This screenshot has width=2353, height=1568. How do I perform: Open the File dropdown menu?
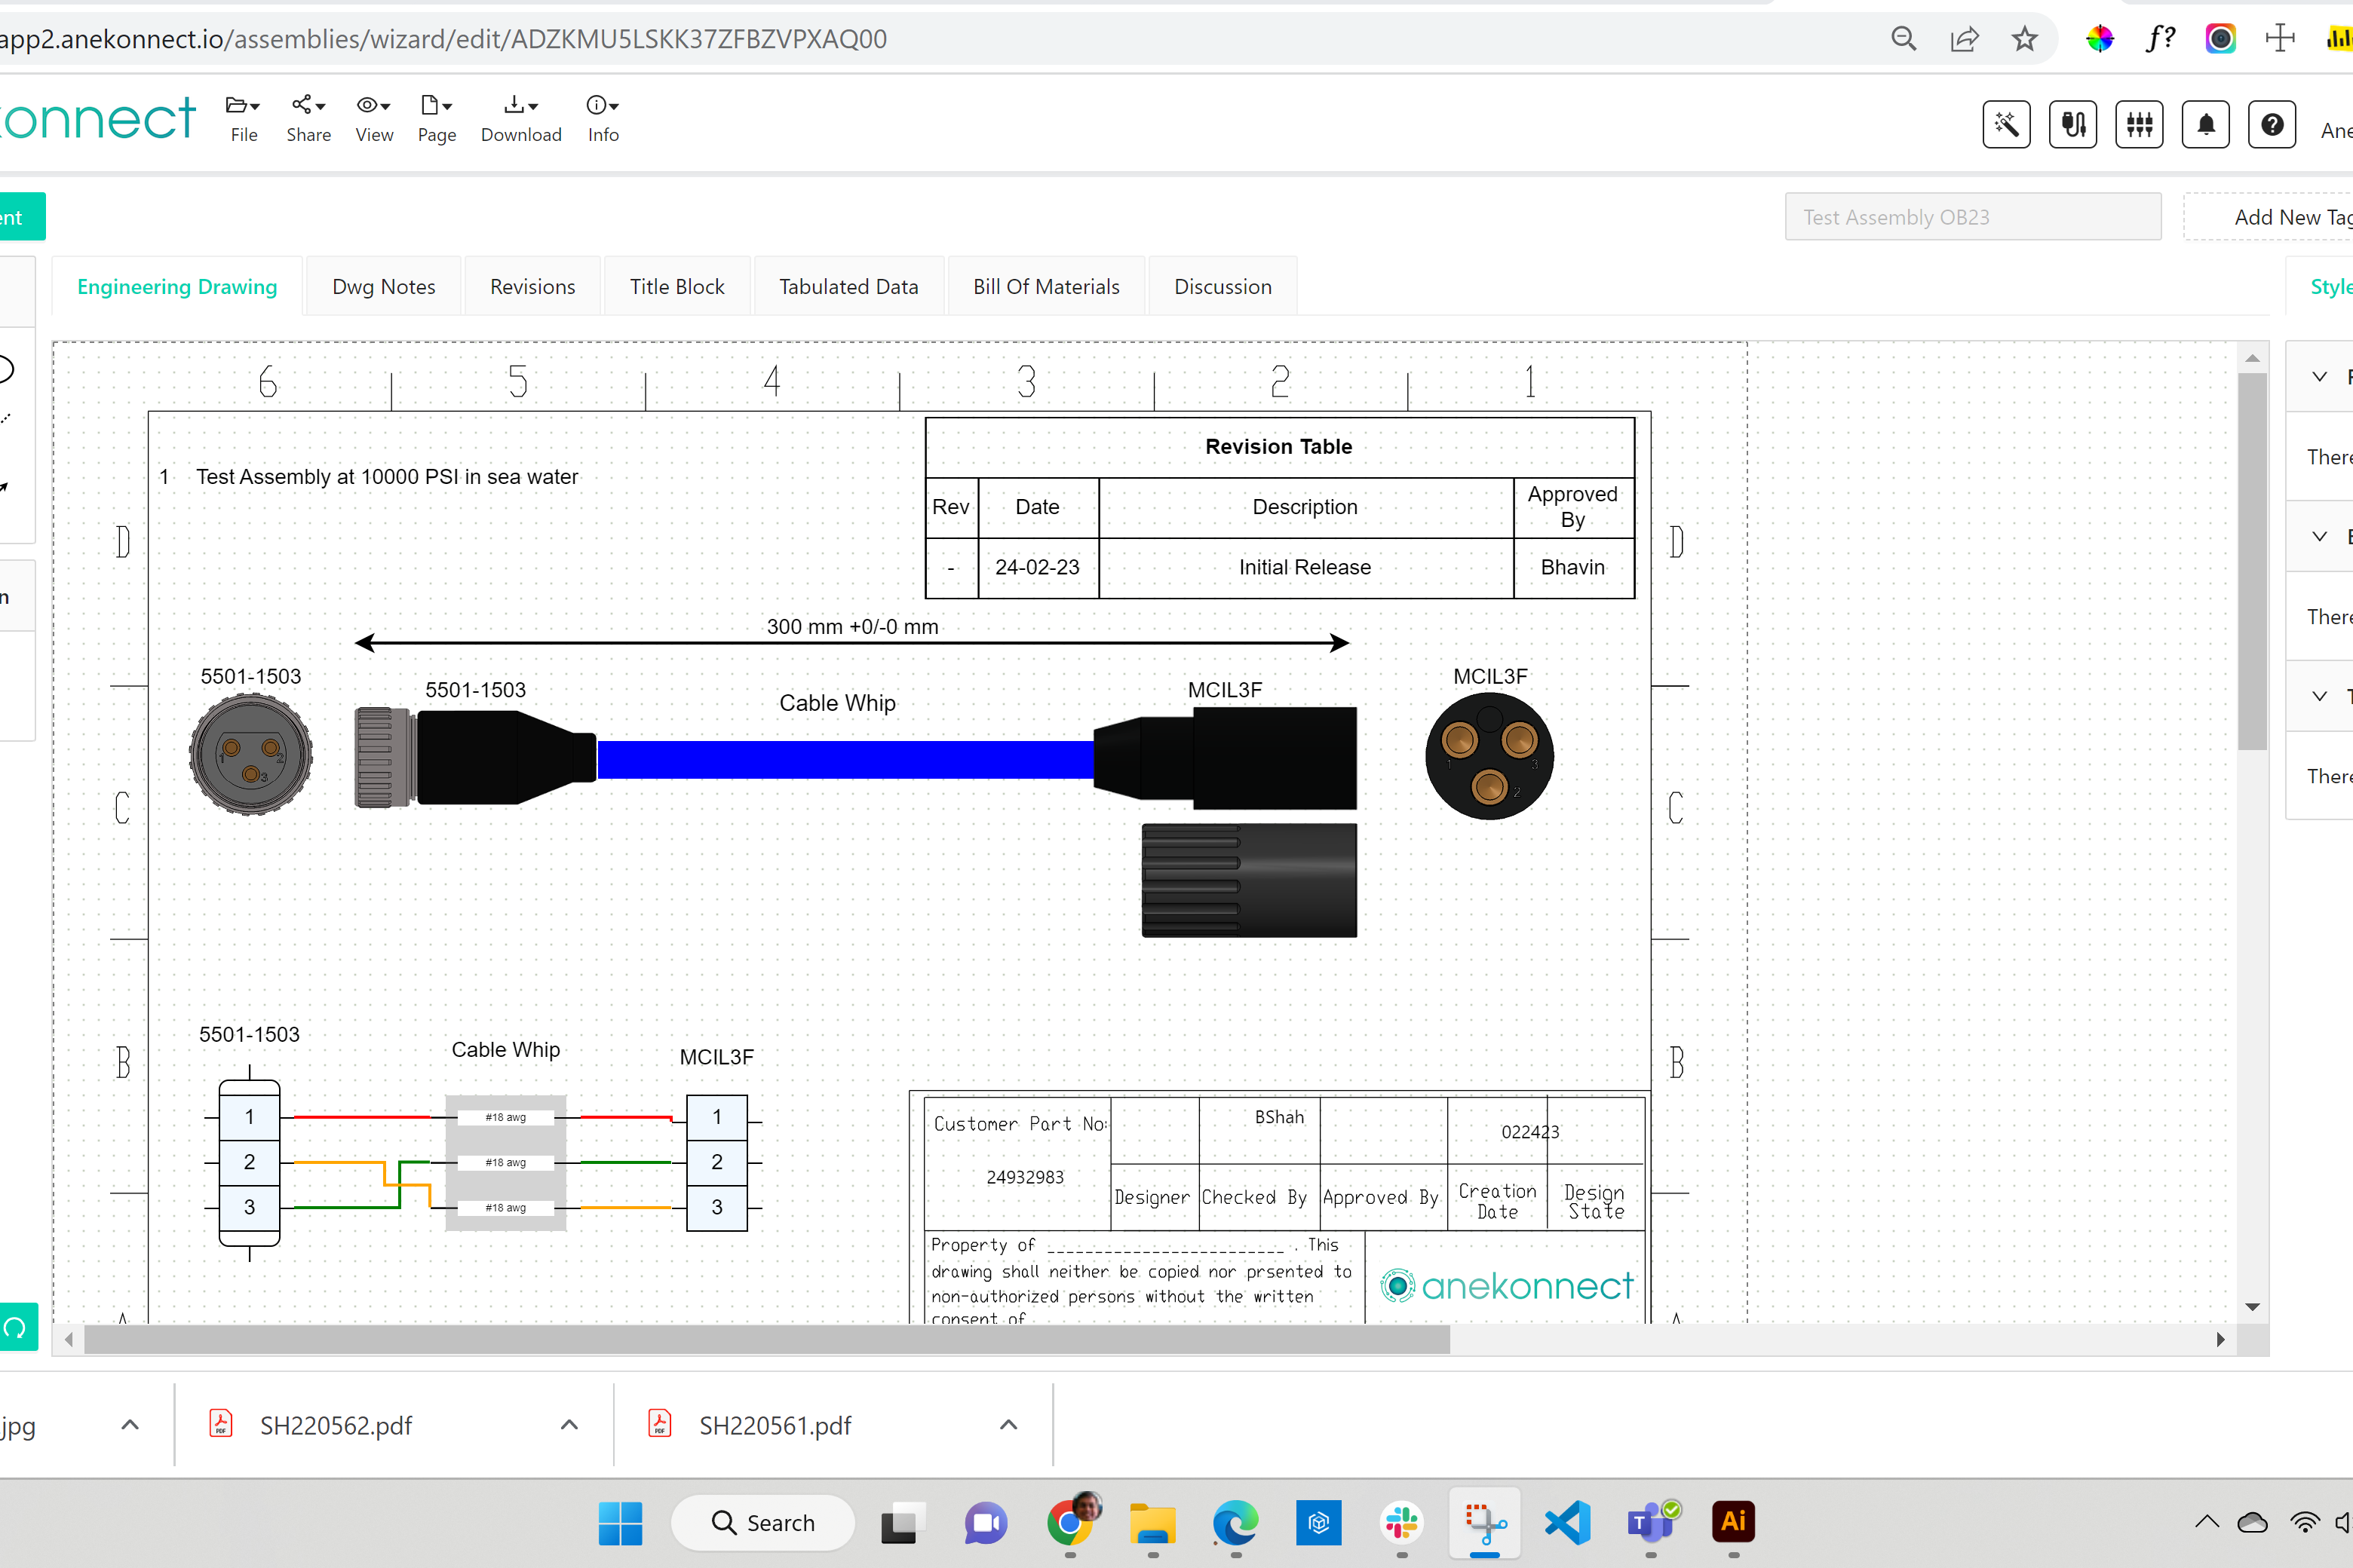pyautogui.click(x=243, y=119)
